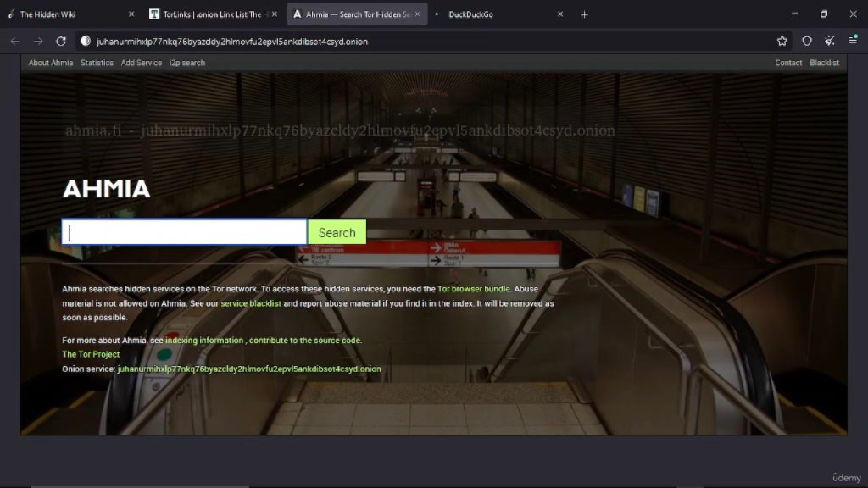The height and width of the screenshot is (488, 868).
Task: Minimize the browser window
Action: pos(795,14)
